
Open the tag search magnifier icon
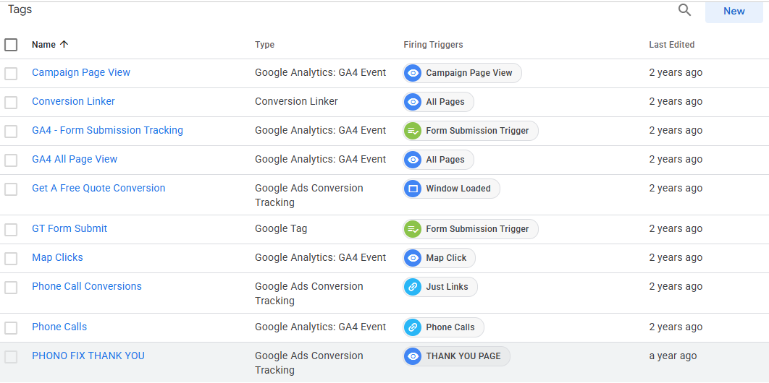coord(685,10)
